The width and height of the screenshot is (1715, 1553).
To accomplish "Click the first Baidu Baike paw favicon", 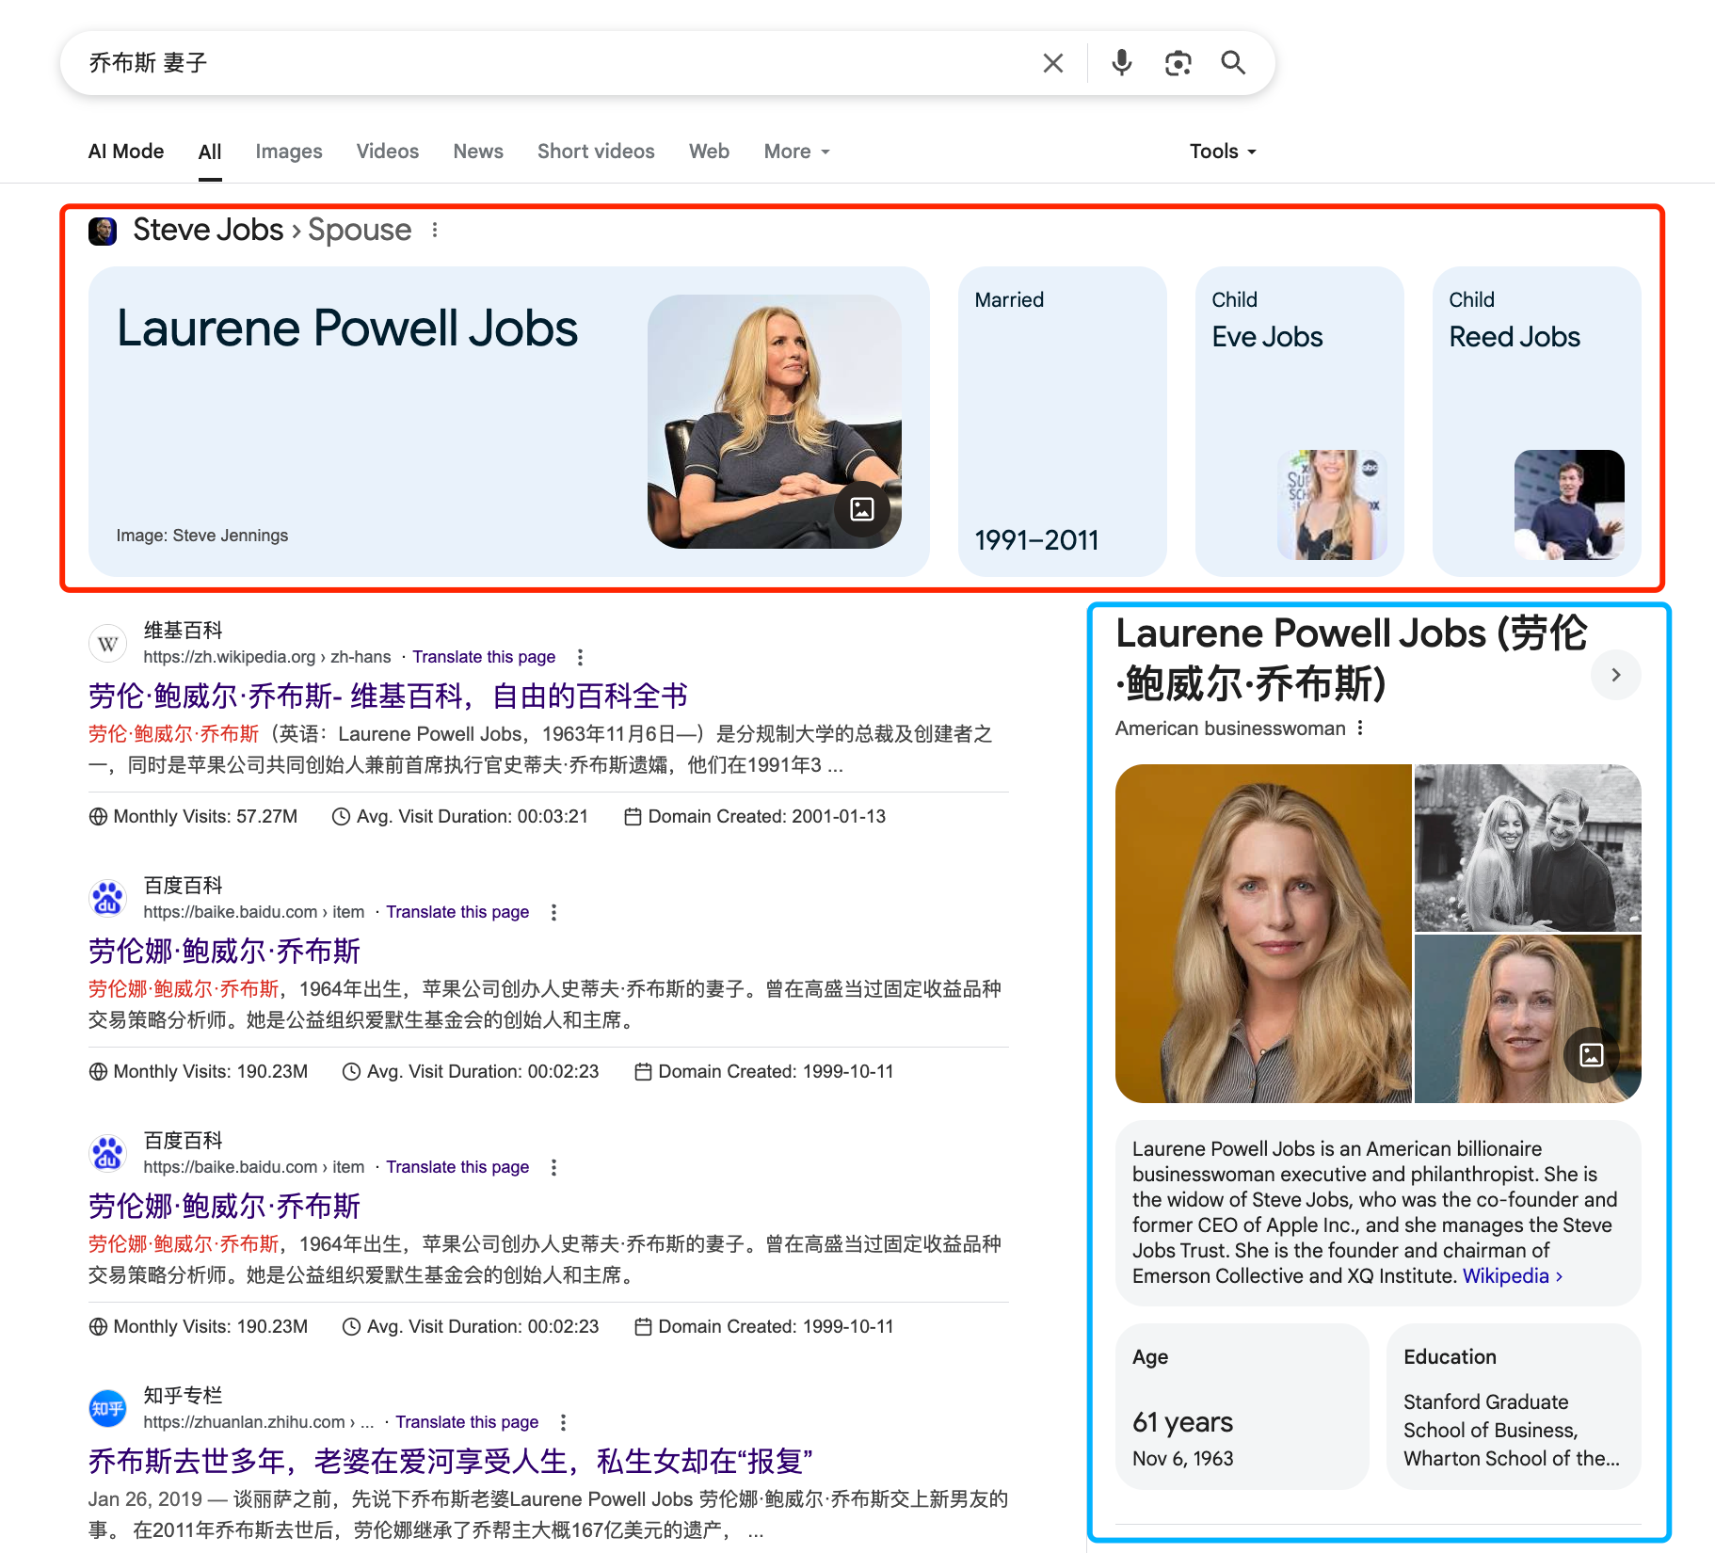I will [107, 899].
